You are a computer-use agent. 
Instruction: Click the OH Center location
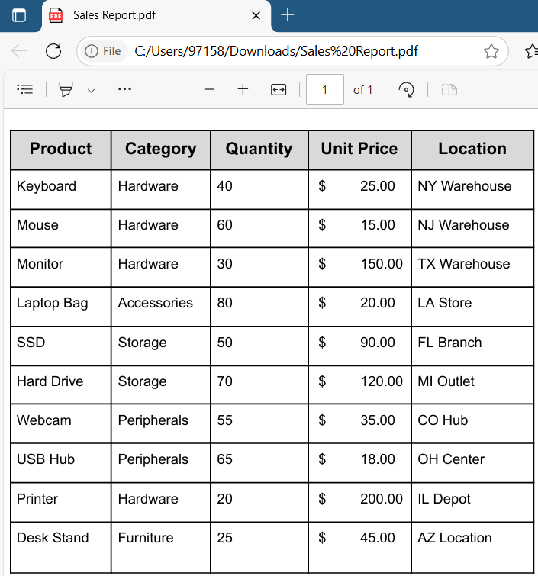(x=451, y=459)
